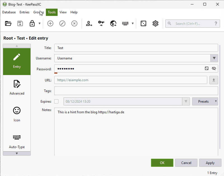Open the Database menu
Screen dimensions: 224x176
tap(9, 12)
